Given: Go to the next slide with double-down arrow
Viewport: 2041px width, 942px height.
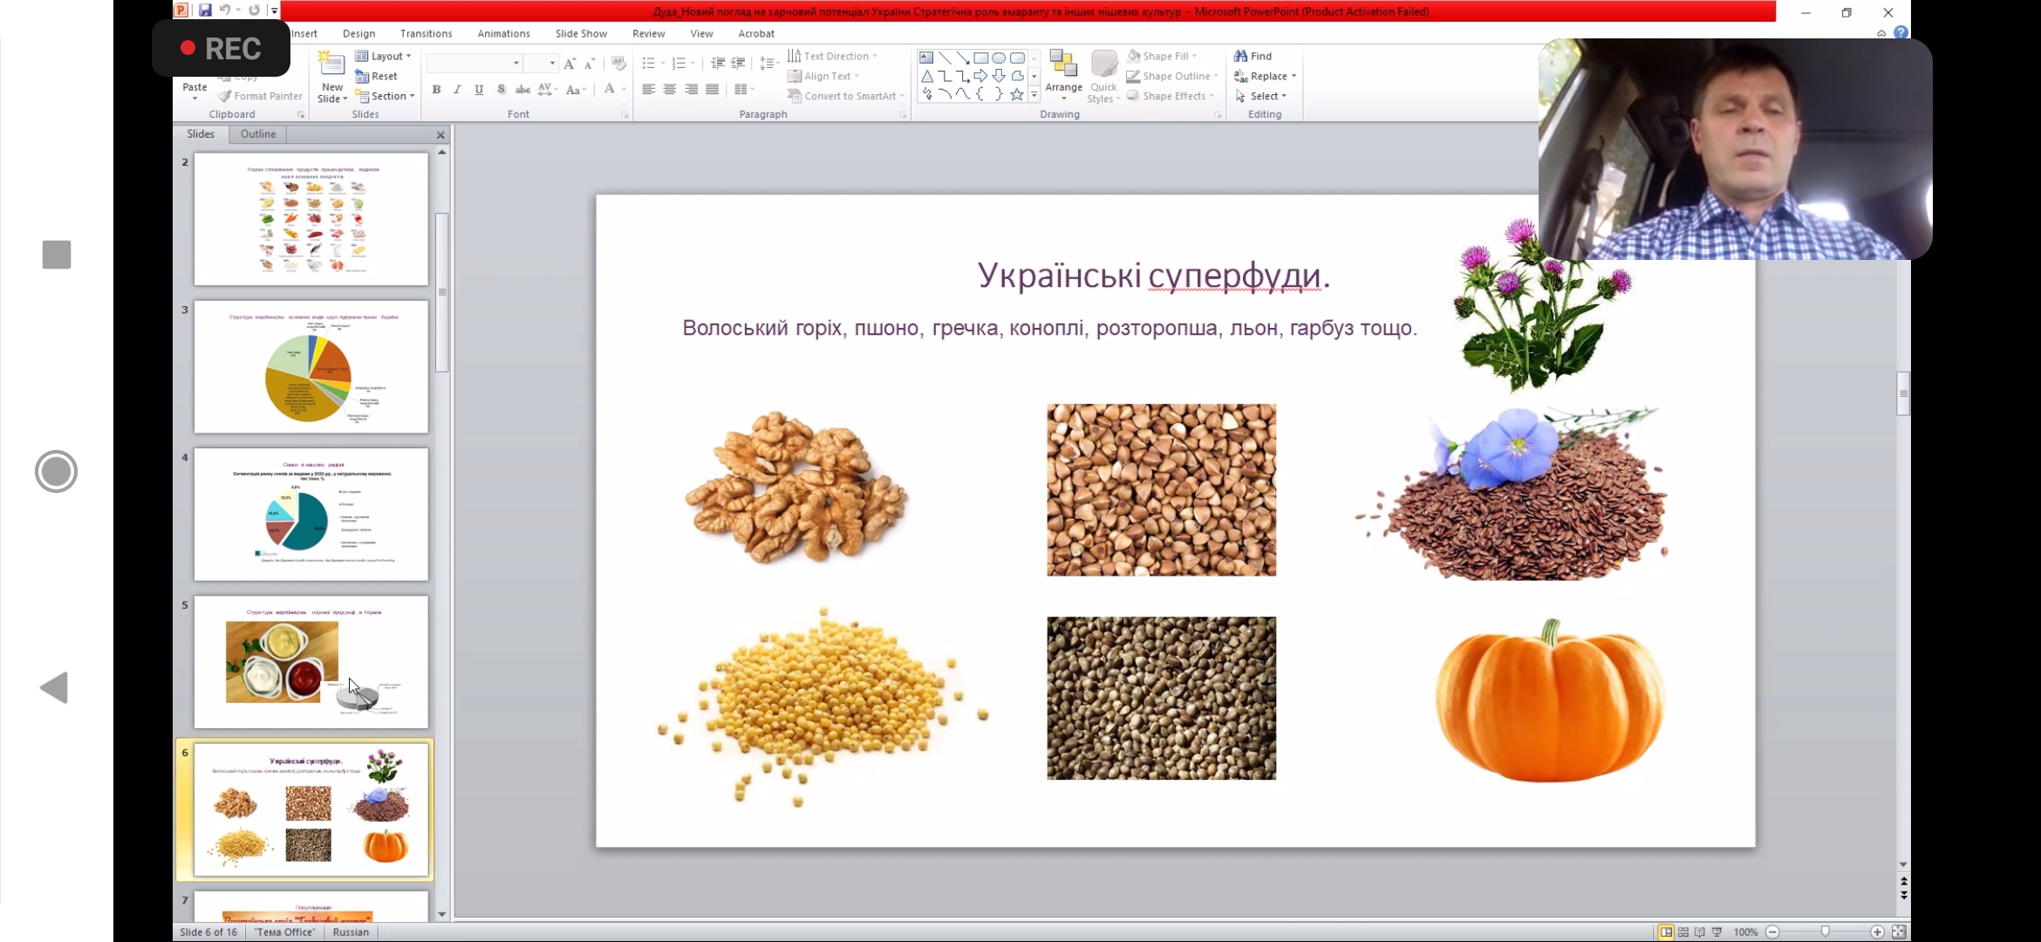Looking at the screenshot, I should pos(1903,896).
